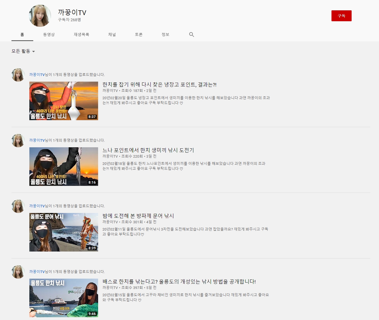Viewport: 379px width, 320px height.
Task: Go to the 채널 tab
Action: 112,35
